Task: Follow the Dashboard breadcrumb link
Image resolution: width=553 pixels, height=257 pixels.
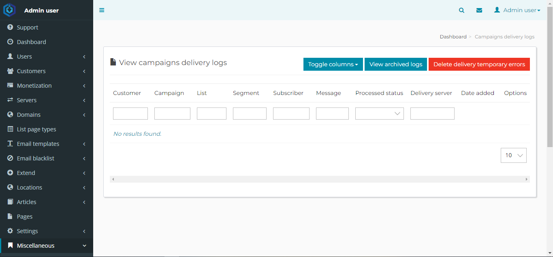Action: tap(453, 36)
